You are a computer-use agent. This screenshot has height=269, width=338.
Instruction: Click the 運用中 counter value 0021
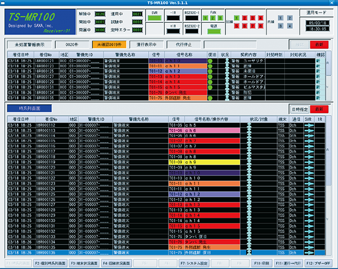coord(137,14)
